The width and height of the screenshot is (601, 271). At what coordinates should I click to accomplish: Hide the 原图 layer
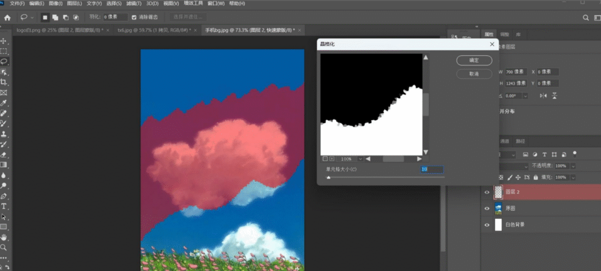click(x=487, y=208)
